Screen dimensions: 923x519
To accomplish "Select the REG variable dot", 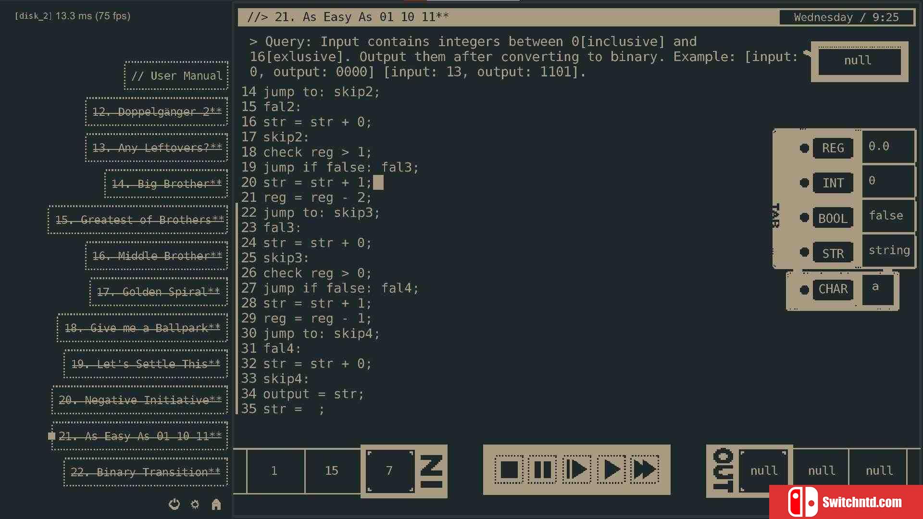I will (x=804, y=148).
